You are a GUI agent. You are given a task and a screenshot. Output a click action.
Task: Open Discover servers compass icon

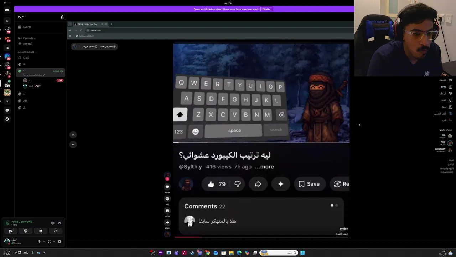[7, 119]
